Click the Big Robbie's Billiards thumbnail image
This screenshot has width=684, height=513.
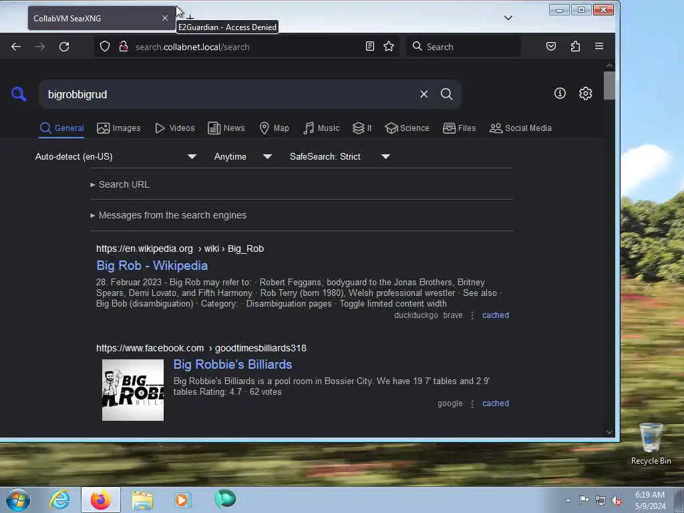click(x=133, y=390)
